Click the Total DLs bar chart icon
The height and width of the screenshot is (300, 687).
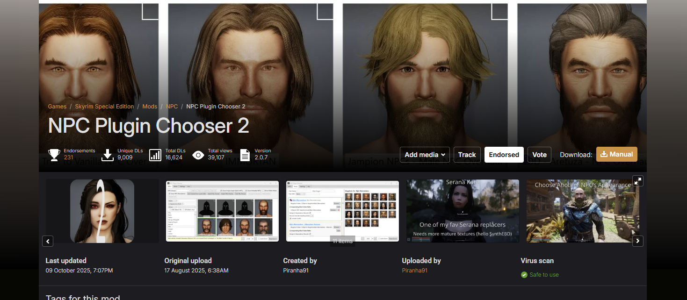click(155, 155)
